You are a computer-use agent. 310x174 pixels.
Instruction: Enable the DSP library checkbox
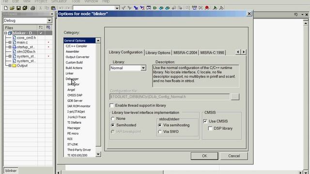pyautogui.click(x=210, y=129)
